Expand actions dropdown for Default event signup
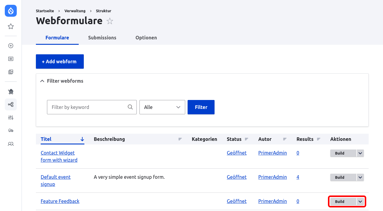This screenshot has height=211, width=383. (x=361, y=177)
